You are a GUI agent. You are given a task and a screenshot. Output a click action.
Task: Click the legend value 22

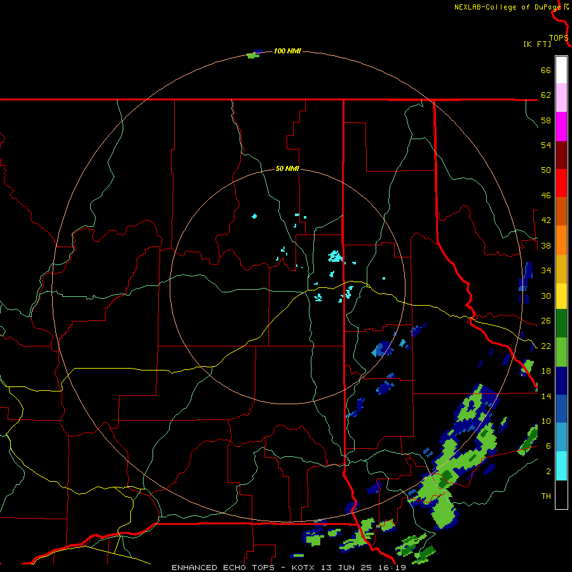coord(546,346)
